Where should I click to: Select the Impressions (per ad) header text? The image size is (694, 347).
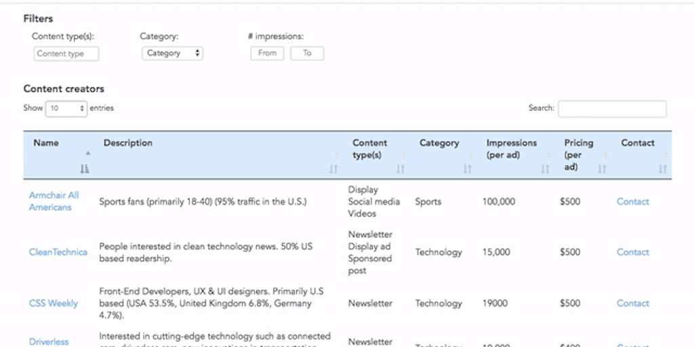point(511,149)
